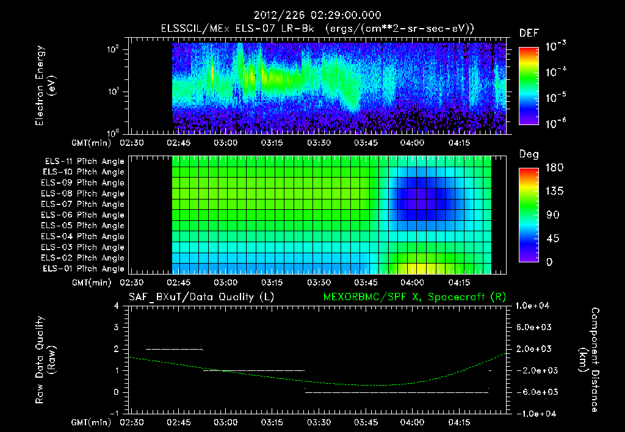This screenshot has height=432, width=625.
Task: Select the ELS-09 Pitch Angle row label
Action: click(83, 183)
